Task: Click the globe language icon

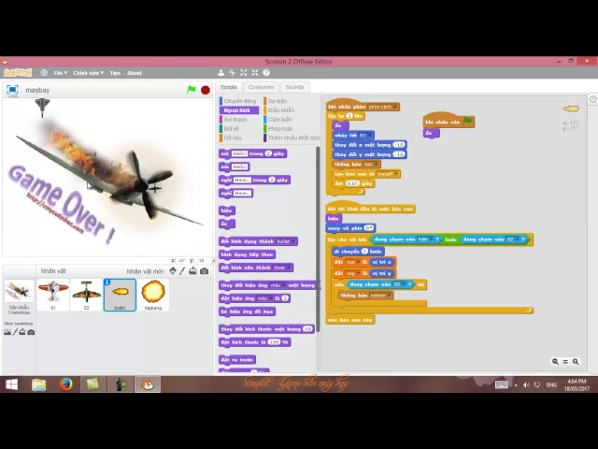Action: point(46,73)
